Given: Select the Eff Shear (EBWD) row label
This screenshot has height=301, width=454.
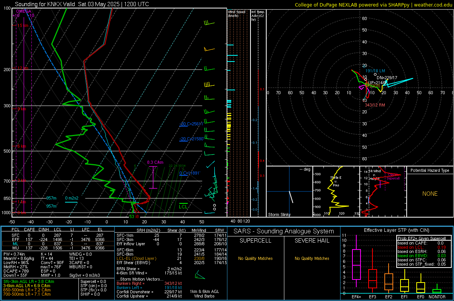Looking at the screenshot, I should tap(134, 263).
